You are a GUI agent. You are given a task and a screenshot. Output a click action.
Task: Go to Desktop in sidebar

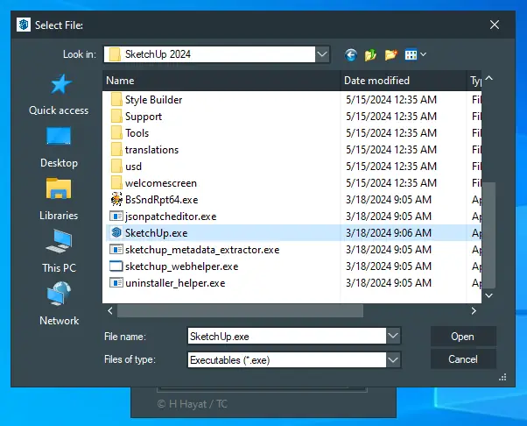pyautogui.click(x=59, y=148)
